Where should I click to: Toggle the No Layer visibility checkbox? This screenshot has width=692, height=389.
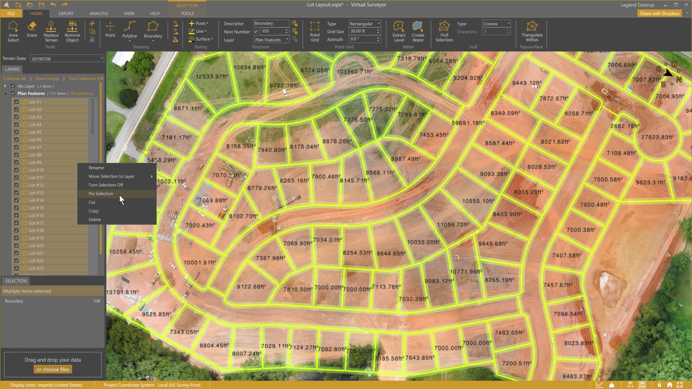[13, 86]
